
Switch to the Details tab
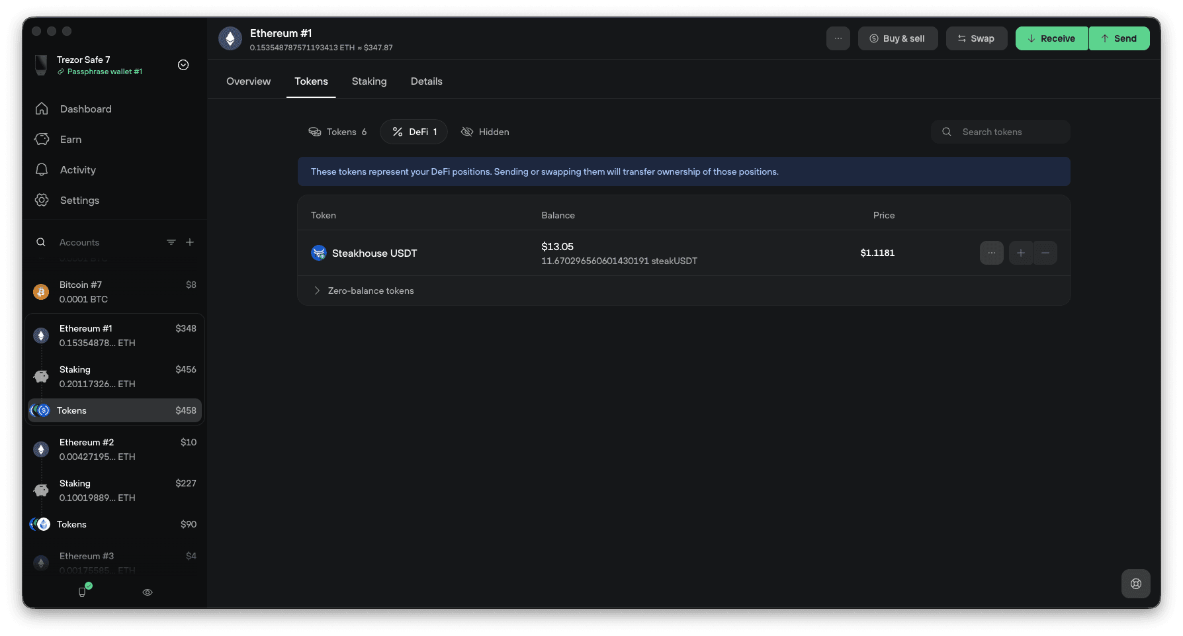coord(426,81)
